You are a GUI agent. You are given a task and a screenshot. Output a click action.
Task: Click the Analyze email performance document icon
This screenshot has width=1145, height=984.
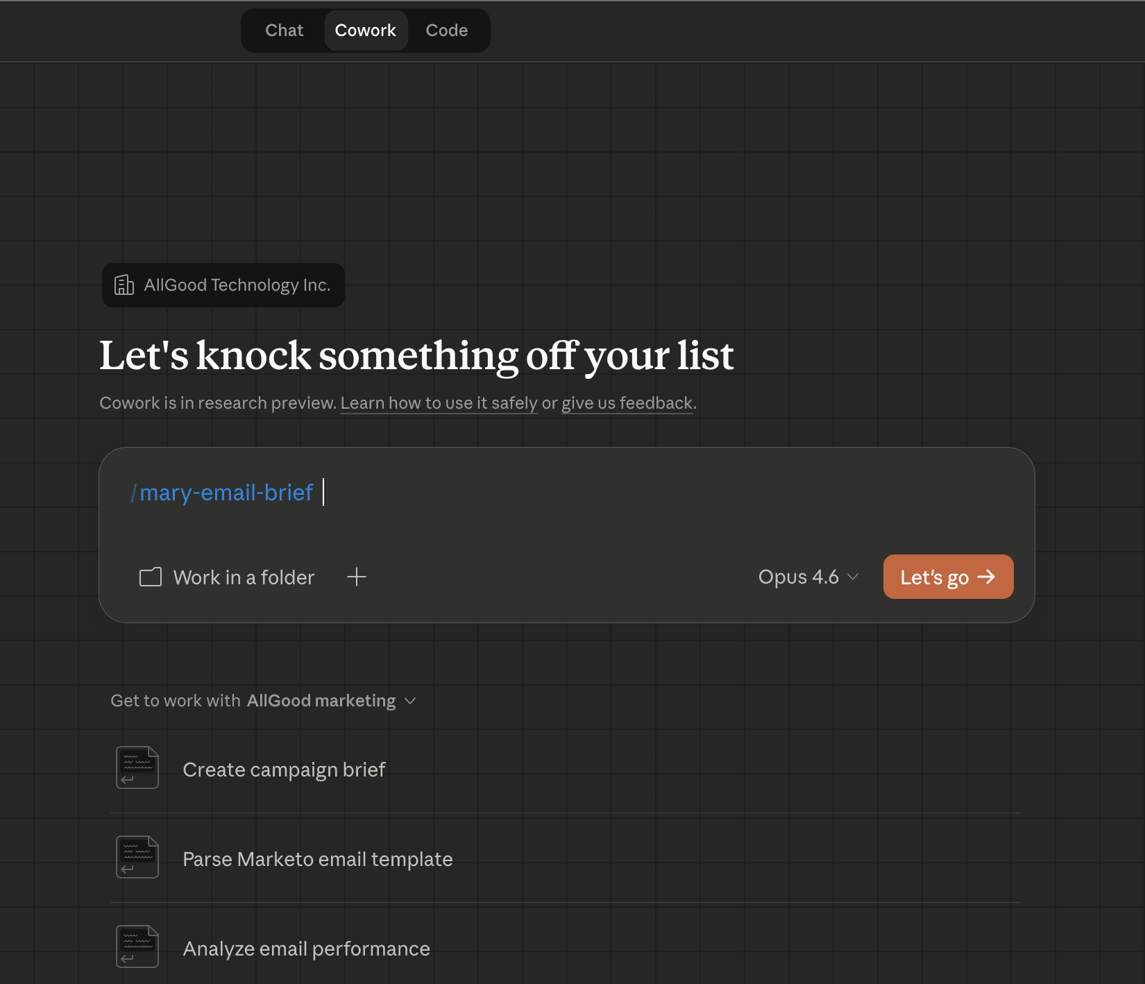(137, 947)
